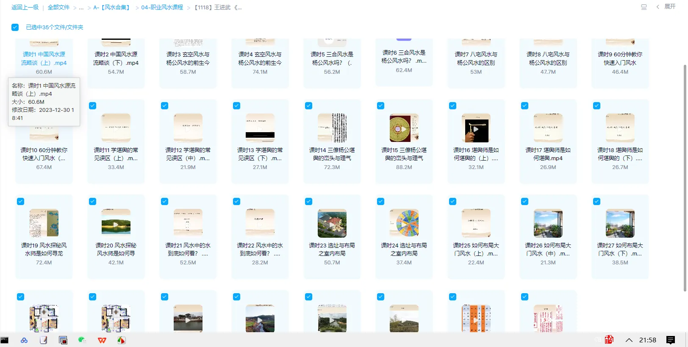Click file name 课时23 选址与布局之室内布局

tap(332, 250)
